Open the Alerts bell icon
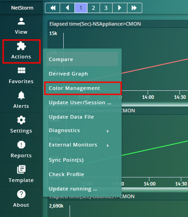The width and height of the screenshot is (188, 217). (x=21, y=95)
